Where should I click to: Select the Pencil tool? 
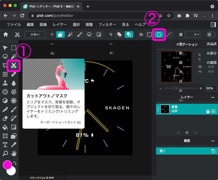[5, 109]
